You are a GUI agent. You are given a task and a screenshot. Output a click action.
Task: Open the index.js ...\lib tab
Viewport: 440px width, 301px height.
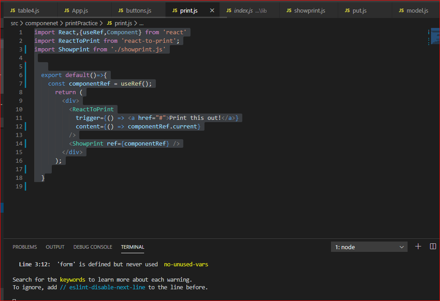[249, 10]
